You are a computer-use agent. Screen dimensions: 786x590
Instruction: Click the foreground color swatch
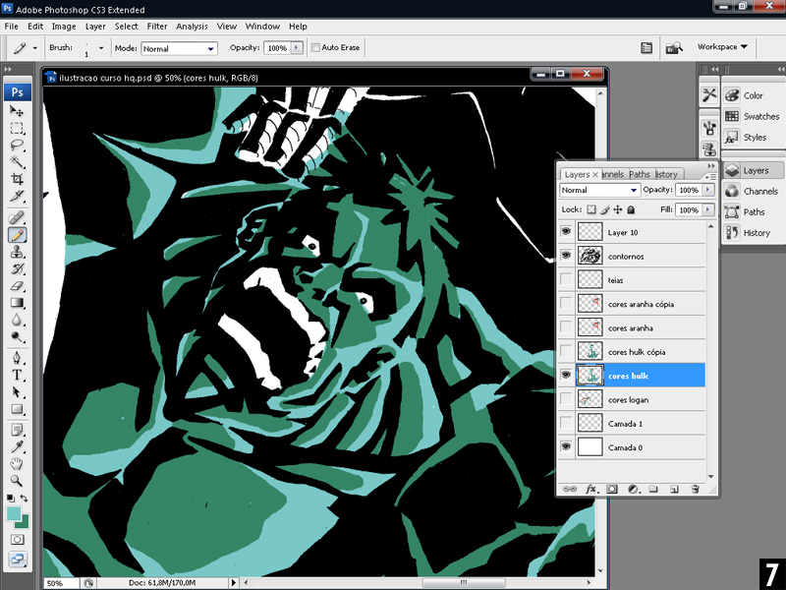coord(14,514)
